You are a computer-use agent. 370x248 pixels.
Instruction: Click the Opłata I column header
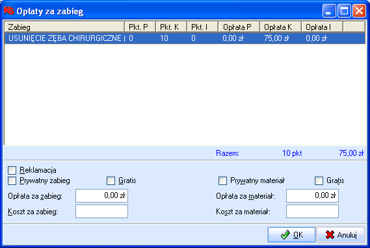323,27
